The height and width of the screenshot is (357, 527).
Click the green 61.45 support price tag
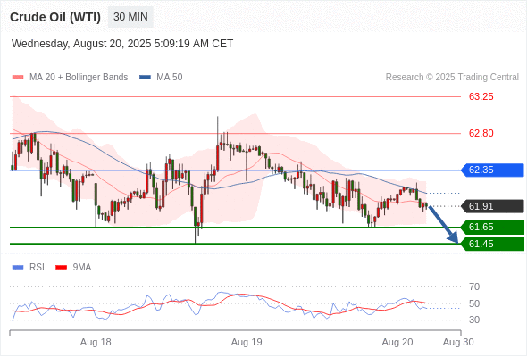click(492, 244)
